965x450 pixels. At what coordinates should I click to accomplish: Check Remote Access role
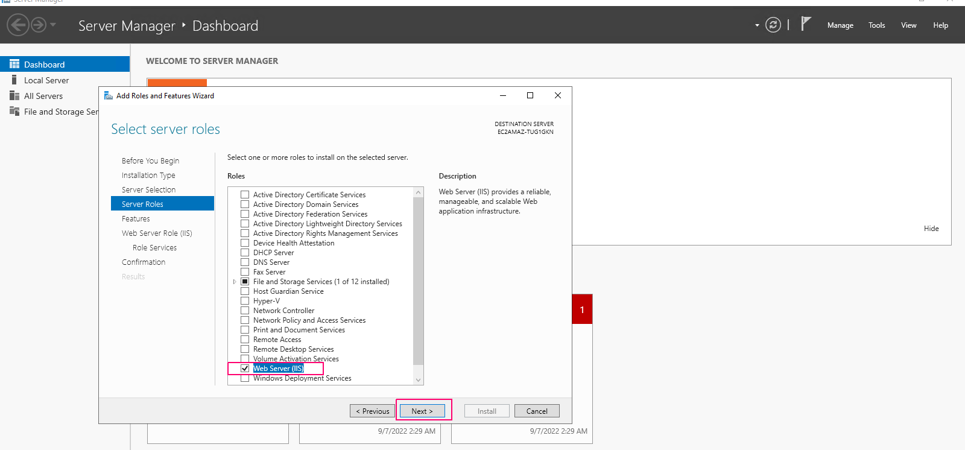[x=245, y=340]
